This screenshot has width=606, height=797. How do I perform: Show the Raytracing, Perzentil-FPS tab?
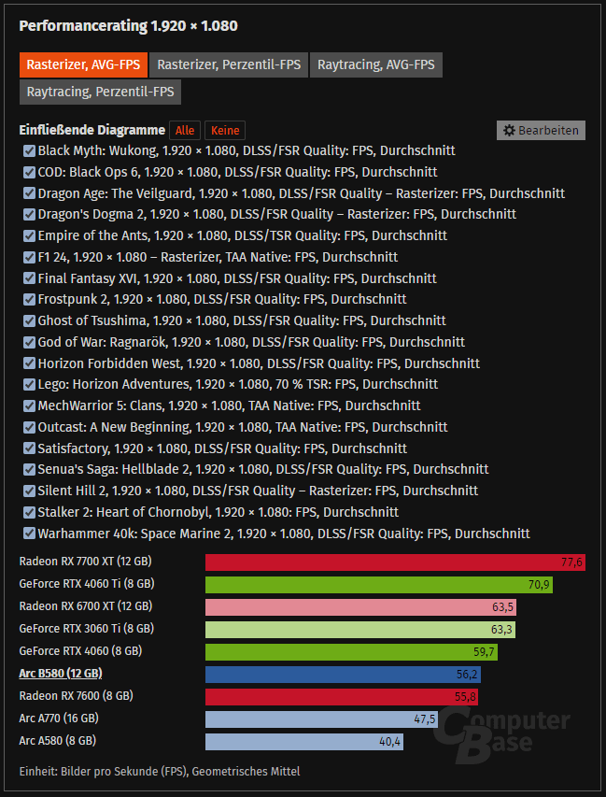pyautogui.click(x=100, y=92)
